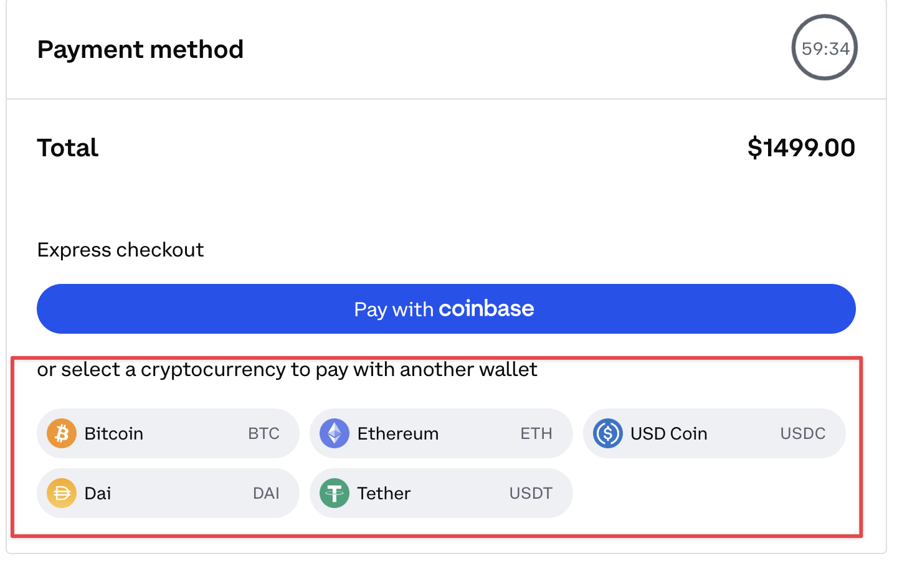Click the Payment method heading
897x584 pixels.
(x=140, y=50)
